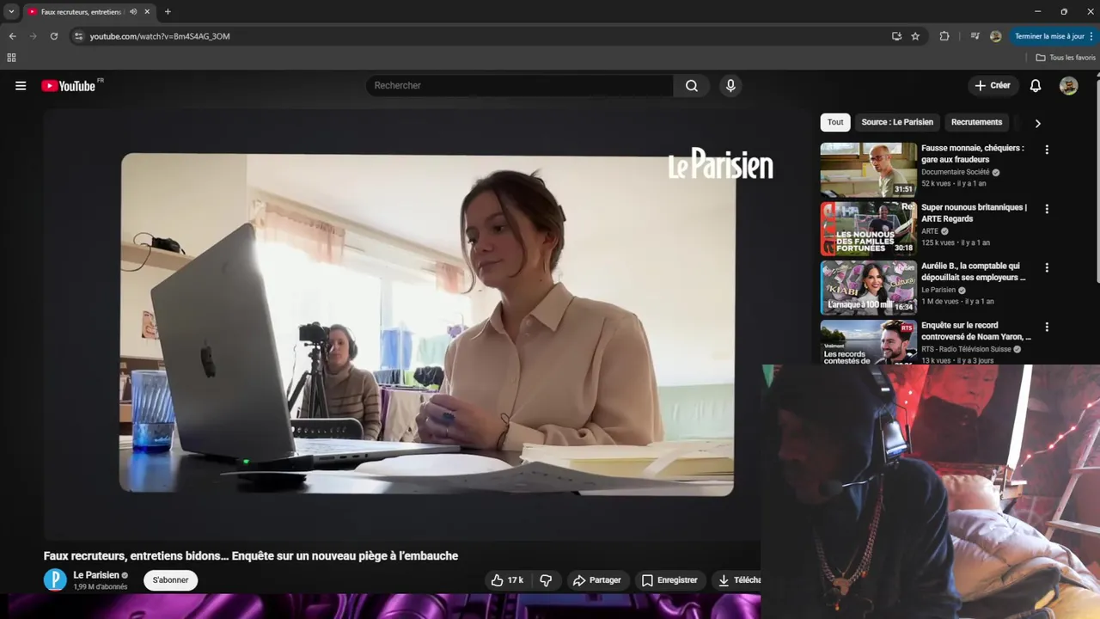Reload the current page

point(54,36)
